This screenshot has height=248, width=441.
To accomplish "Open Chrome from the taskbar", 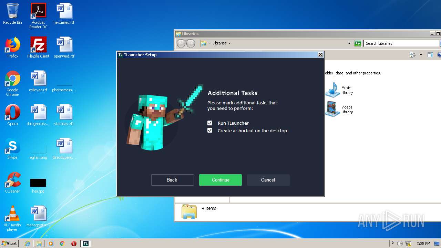I will click(62, 244).
